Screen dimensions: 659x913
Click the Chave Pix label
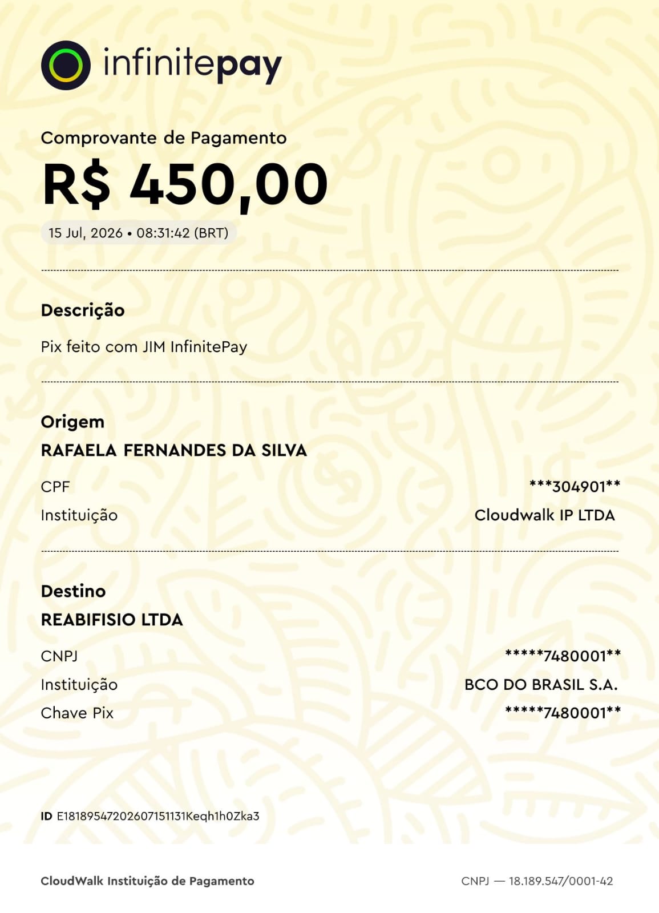coord(77,713)
